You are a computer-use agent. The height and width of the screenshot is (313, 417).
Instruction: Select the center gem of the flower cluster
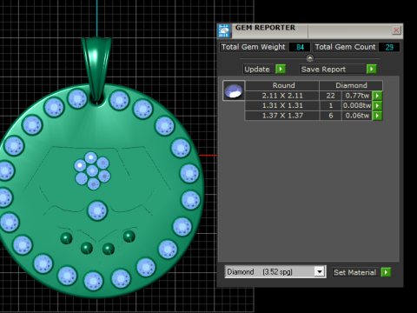(x=92, y=171)
